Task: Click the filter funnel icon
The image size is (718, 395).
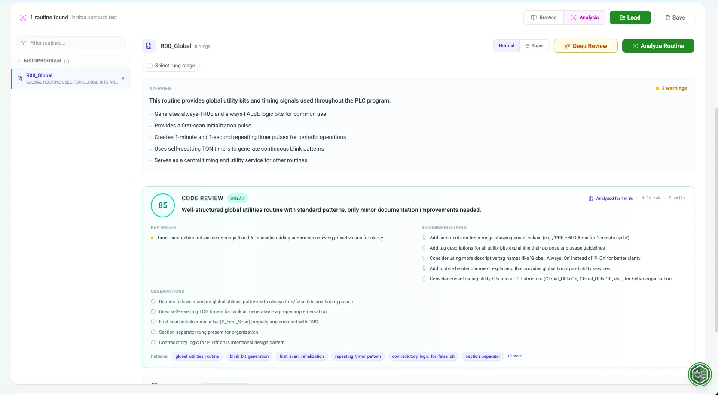Action: 24,43
